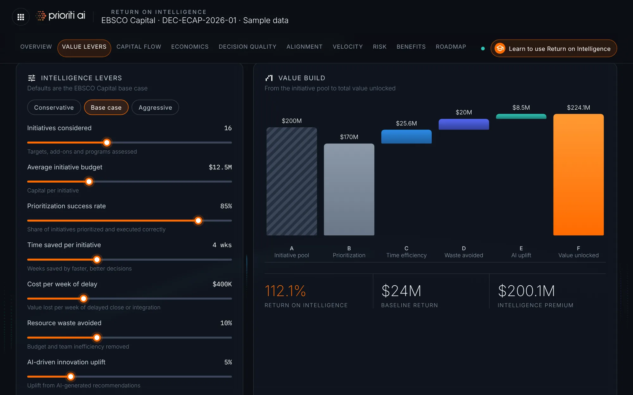
Task: Switch to the Value Levers tab
Action: pyautogui.click(x=84, y=48)
